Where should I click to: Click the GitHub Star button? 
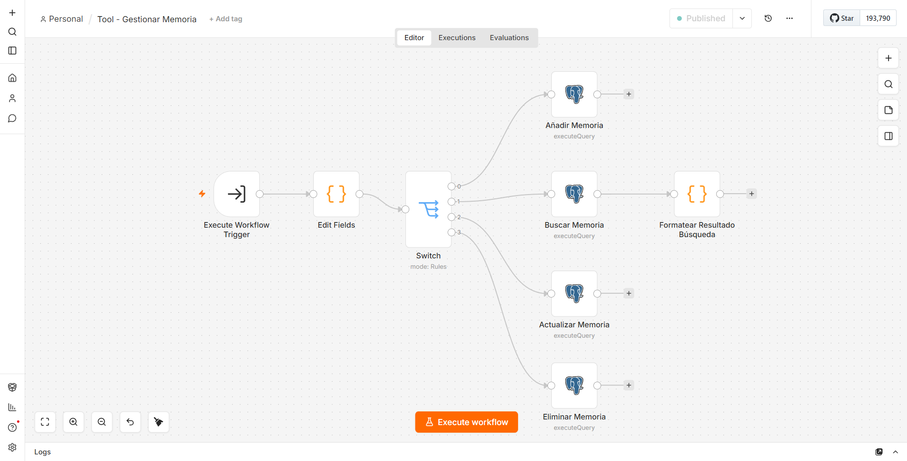click(842, 18)
